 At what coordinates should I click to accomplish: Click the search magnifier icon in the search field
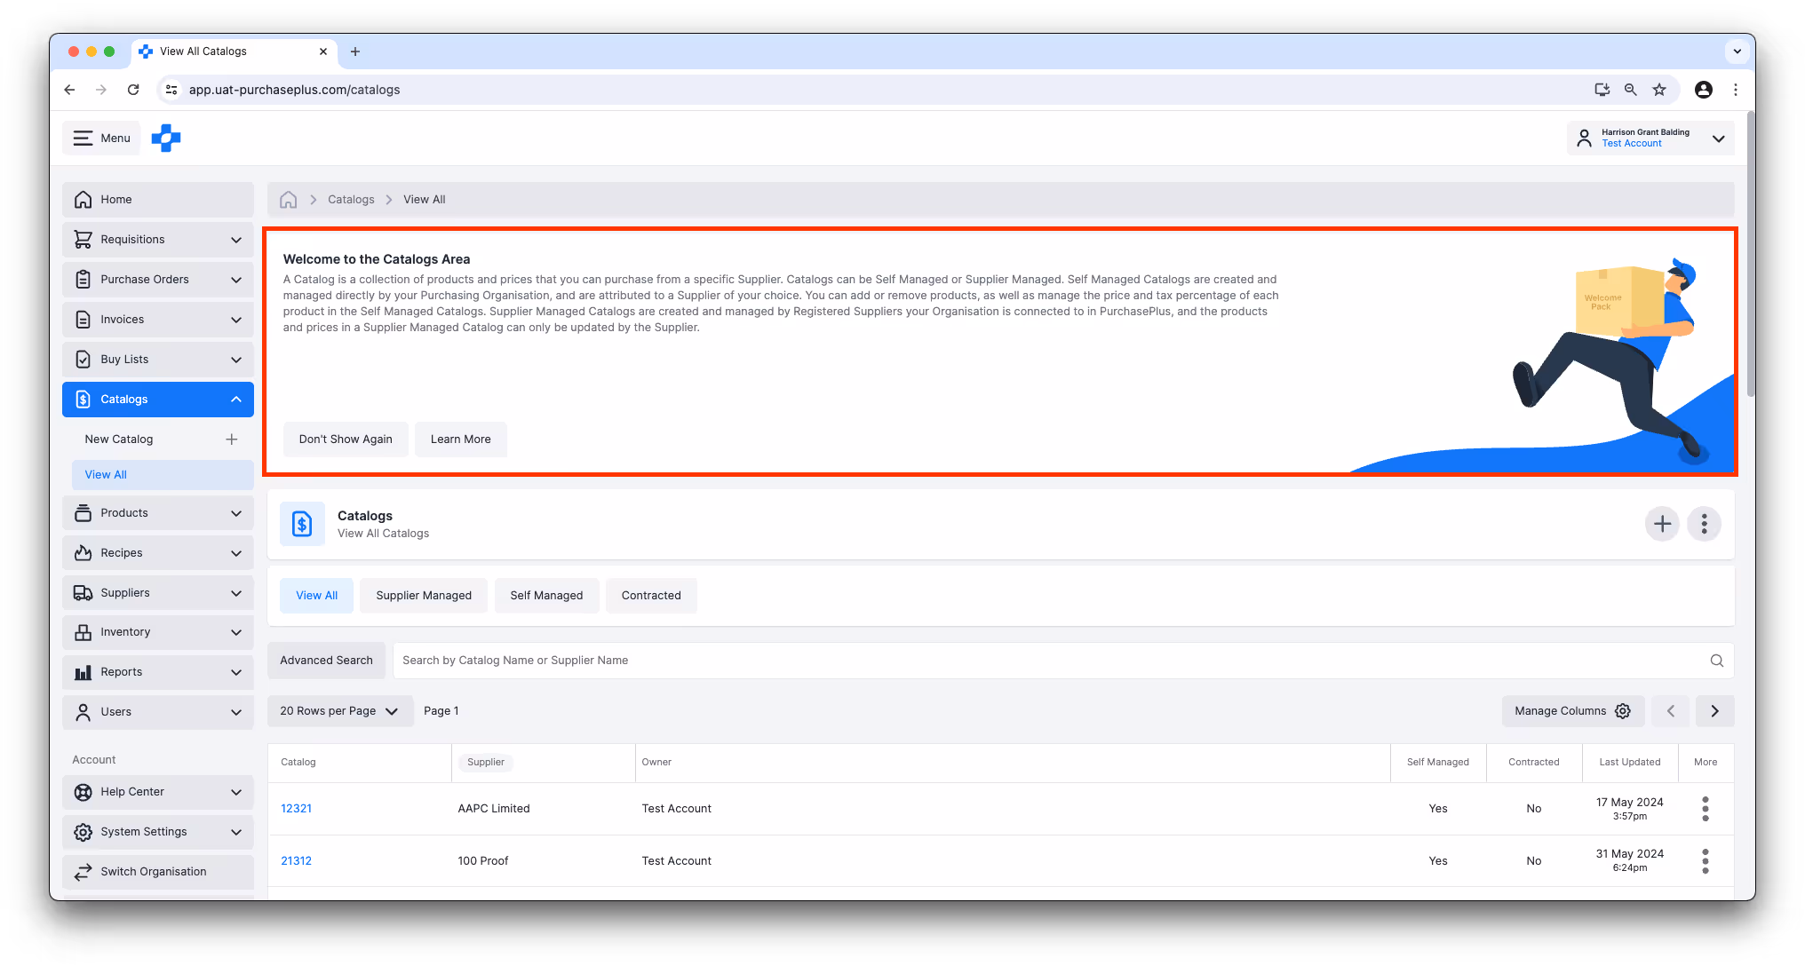[1716, 661]
